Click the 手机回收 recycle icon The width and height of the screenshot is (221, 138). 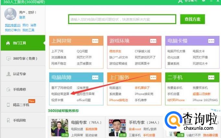coord(8,120)
